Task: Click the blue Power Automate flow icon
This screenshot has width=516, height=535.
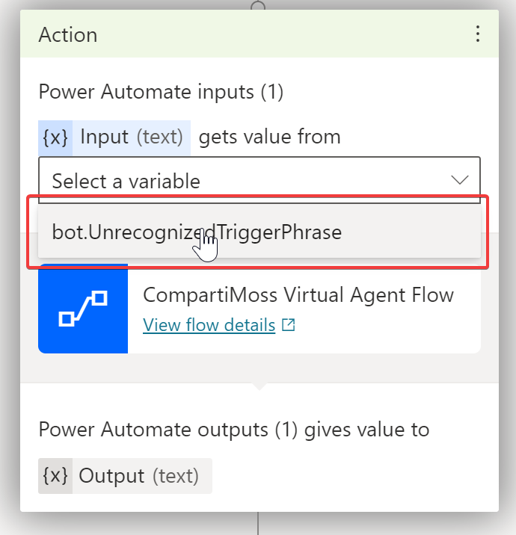Action: point(83,309)
